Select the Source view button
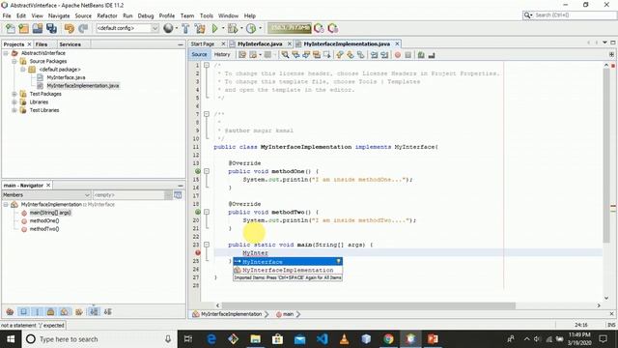 pyautogui.click(x=199, y=54)
